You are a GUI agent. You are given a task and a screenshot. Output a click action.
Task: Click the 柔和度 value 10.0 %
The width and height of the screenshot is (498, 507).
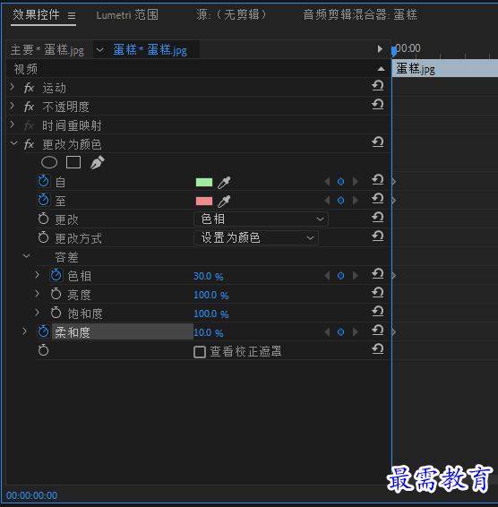click(209, 333)
